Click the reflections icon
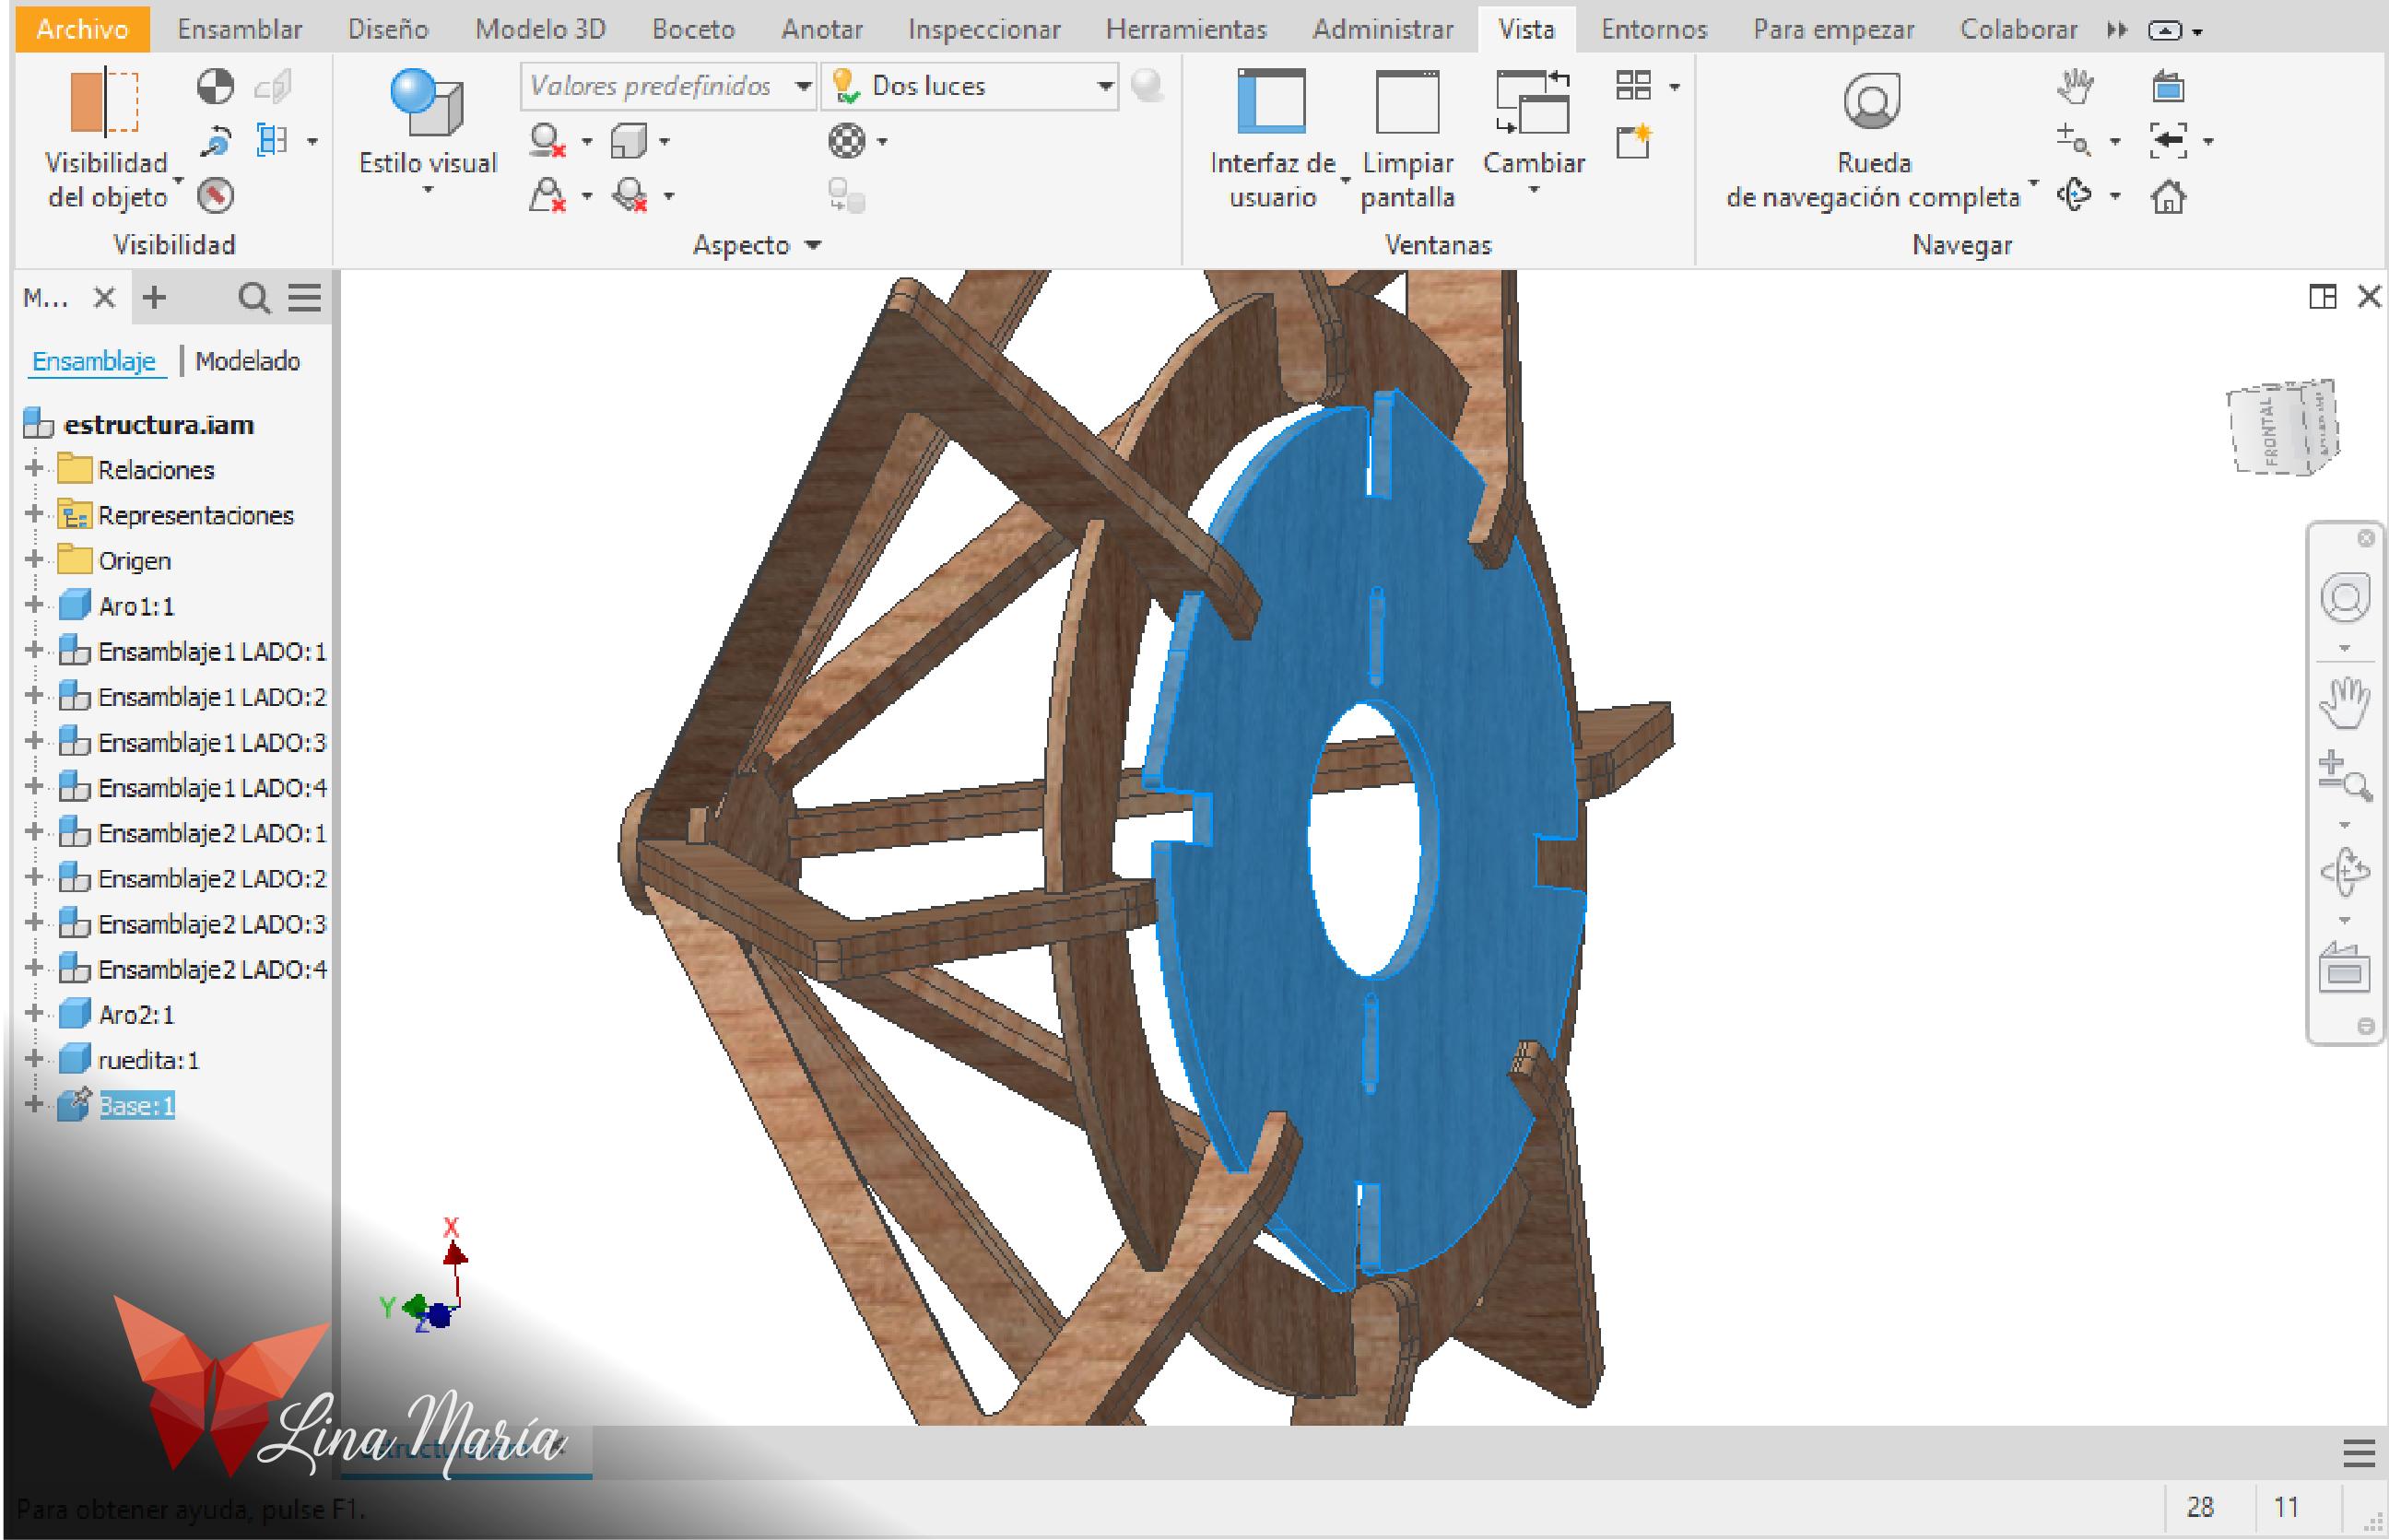Viewport: 2389px width, 1540px height. [547, 195]
